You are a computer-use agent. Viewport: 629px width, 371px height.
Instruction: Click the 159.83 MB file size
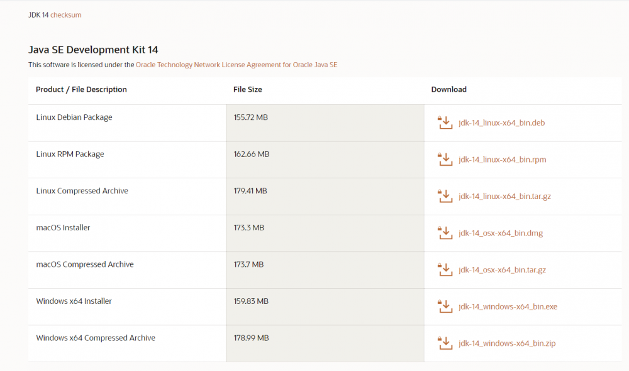tap(251, 301)
